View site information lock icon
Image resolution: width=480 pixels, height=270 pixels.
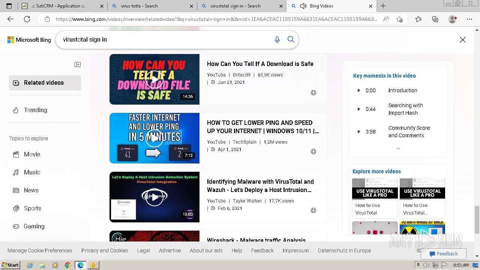tap(47, 19)
